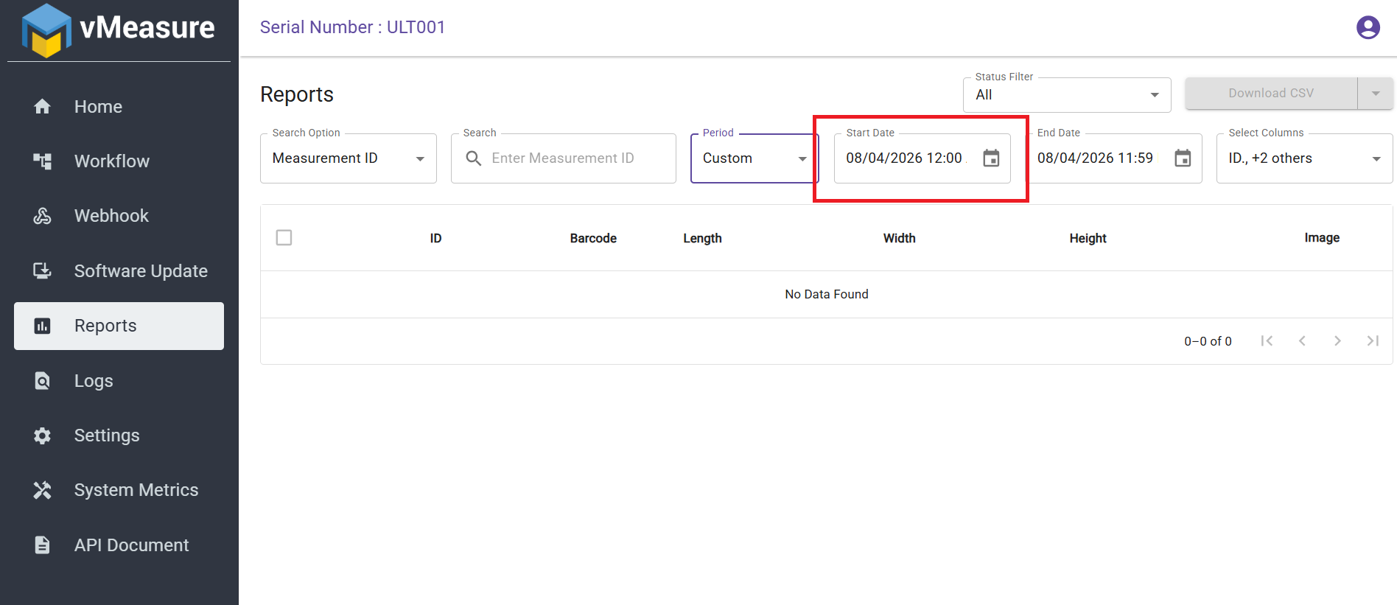Image resolution: width=1397 pixels, height=605 pixels.
Task: Open Software Update in the sidebar
Action: pyautogui.click(x=119, y=271)
